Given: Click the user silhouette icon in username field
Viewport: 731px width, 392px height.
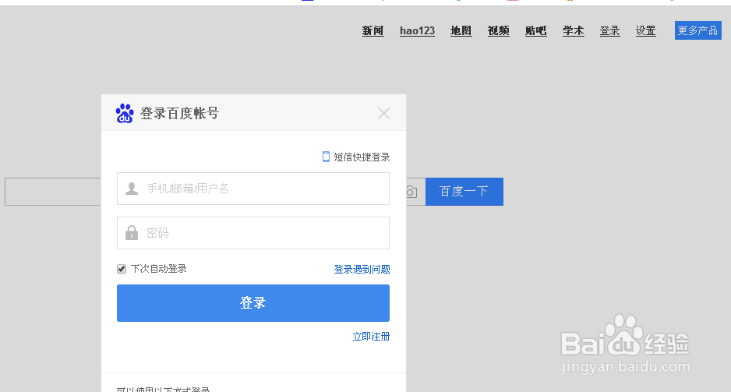Looking at the screenshot, I should coord(132,189).
